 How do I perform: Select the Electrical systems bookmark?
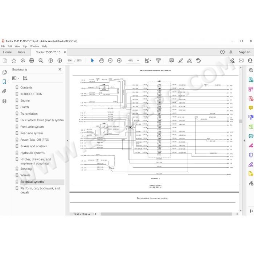click(32, 182)
